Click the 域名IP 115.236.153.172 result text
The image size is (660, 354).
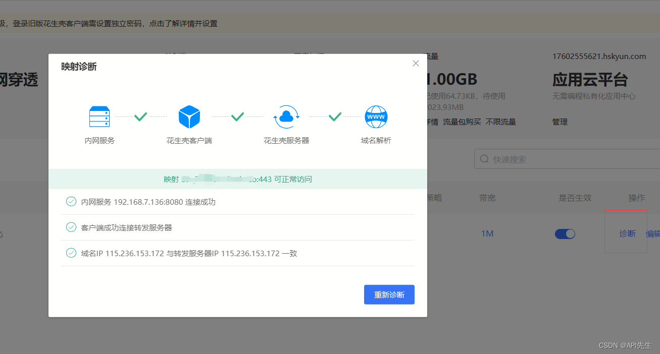tap(189, 254)
